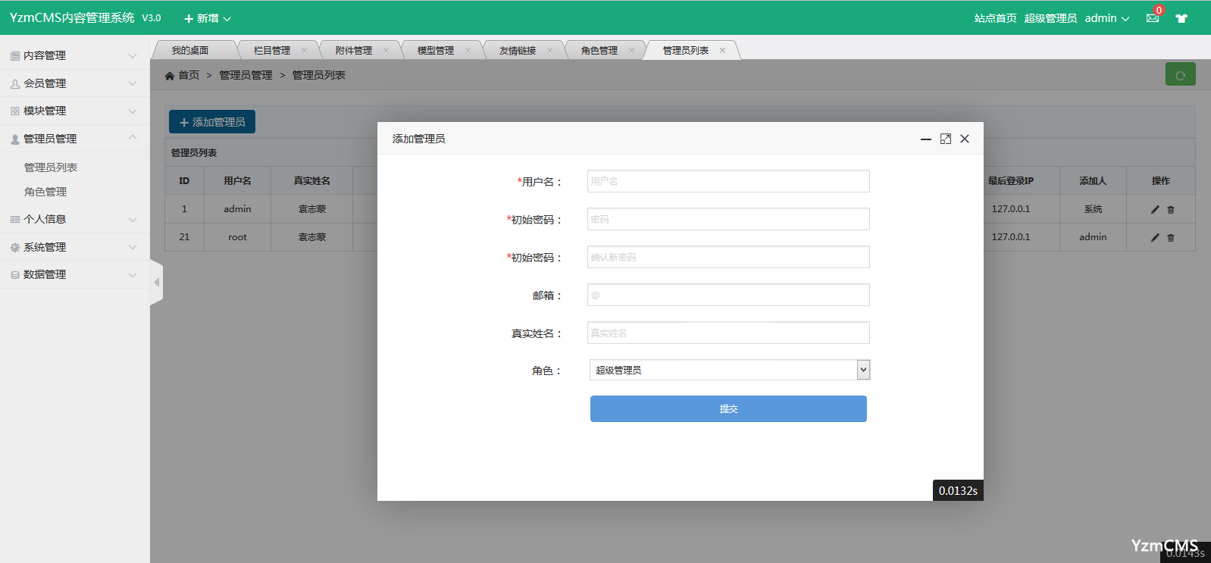Switch to the 栏目管理 tab
The image size is (1211, 563).
(x=272, y=51)
